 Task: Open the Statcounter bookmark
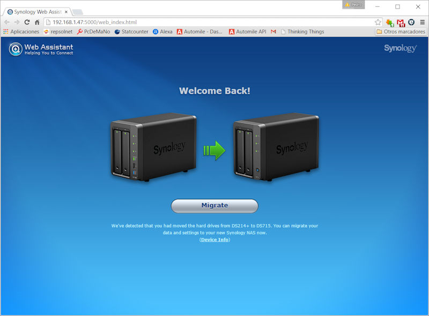pyautogui.click(x=131, y=32)
